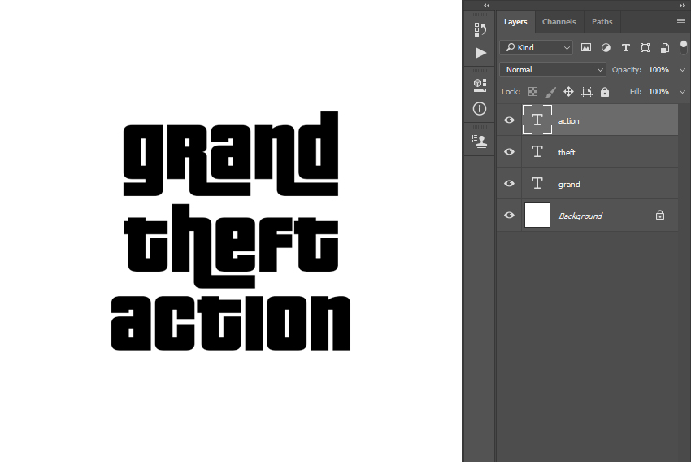Hide the grand layer
The width and height of the screenshot is (691, 462).
tap(509, 183)
